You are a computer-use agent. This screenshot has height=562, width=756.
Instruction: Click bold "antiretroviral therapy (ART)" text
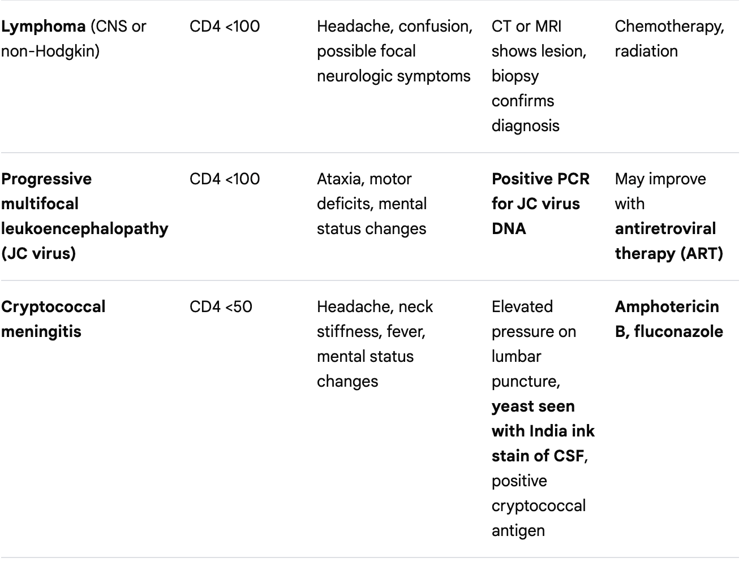click(x=668, y=241)
